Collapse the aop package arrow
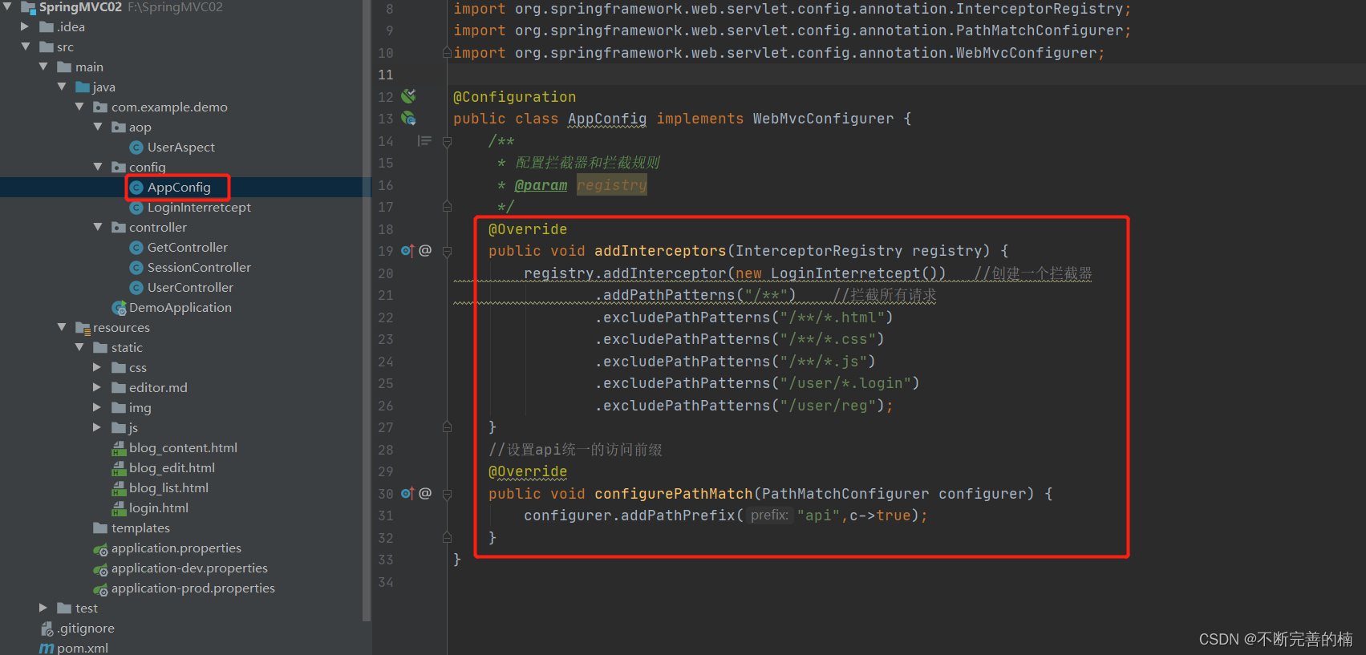The height and width of the screenshot is (655, 1366). [x=98, y=127]
